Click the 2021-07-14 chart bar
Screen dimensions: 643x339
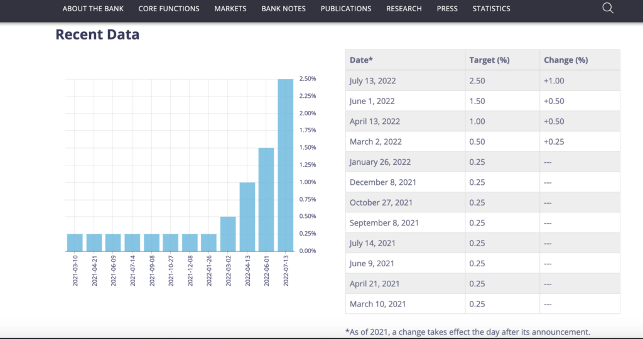(132, 243)
